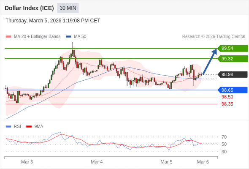
Task: Click the MA 20 + Bollinger Bands label
Action: (x=37, y=37)
